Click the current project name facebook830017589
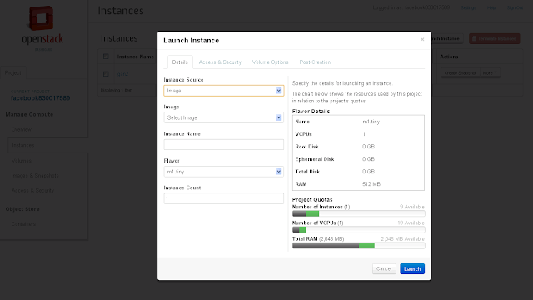The height and width of the screenshot is (300, 533). (40, 98)
